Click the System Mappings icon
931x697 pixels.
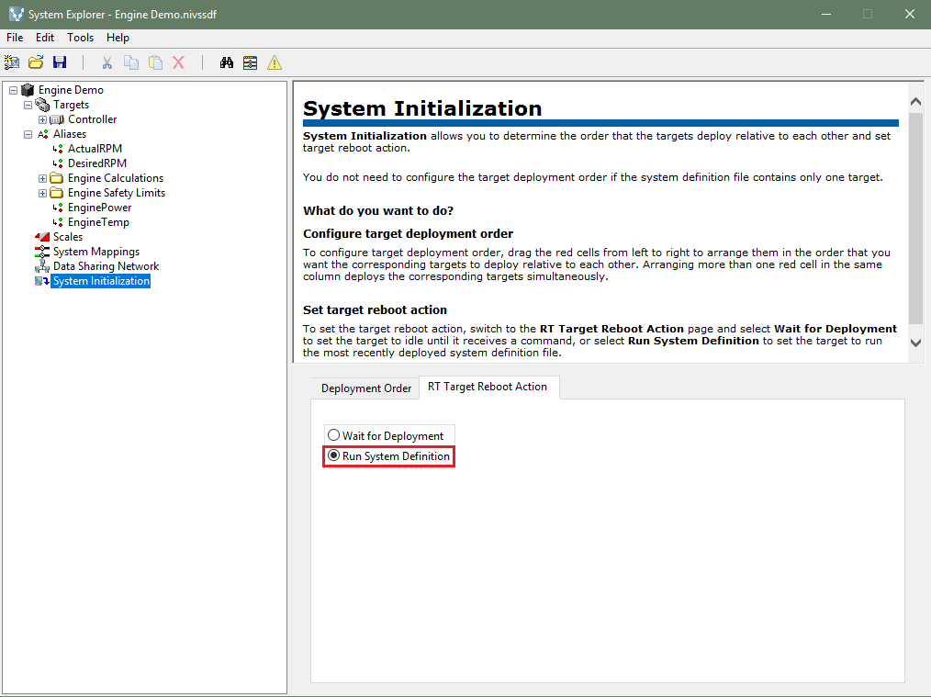pos(42,252)
